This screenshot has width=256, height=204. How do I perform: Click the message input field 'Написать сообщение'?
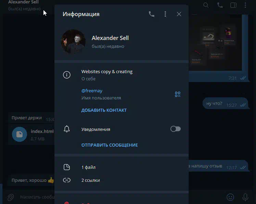coord(37,197)
